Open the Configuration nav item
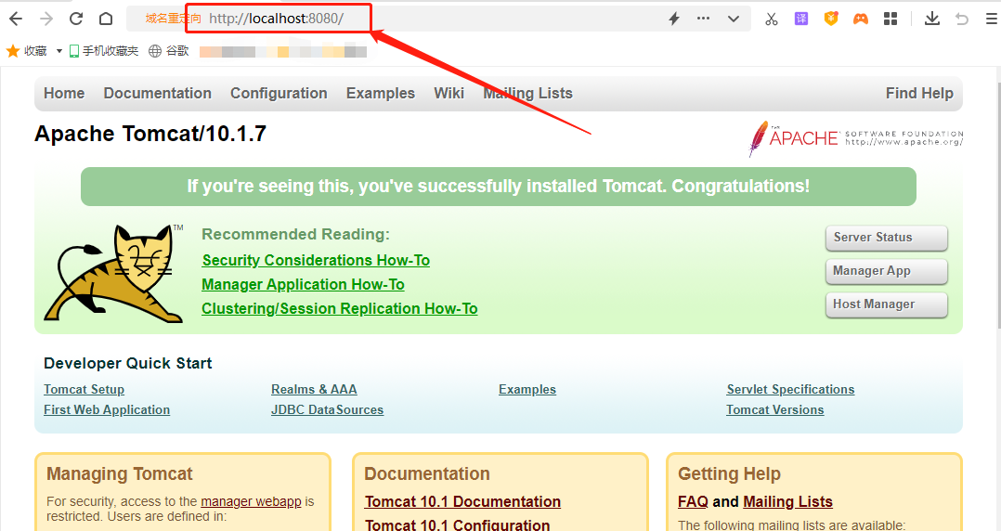Viewport: 1001px width, 531px height. 279,93
